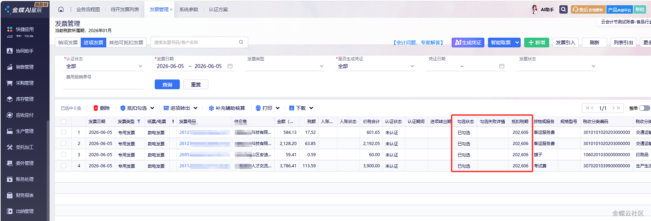Viewport: 651px width, 221px height.
Task: Open 会计问题，专家解答 link
Action: [418, 43]
